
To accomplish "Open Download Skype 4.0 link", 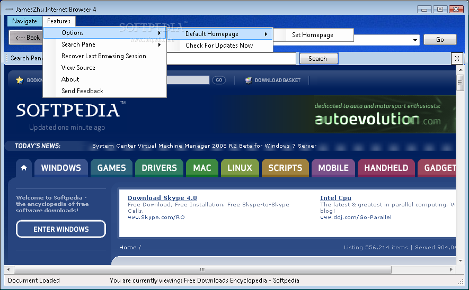I will (x=162, y=198).
